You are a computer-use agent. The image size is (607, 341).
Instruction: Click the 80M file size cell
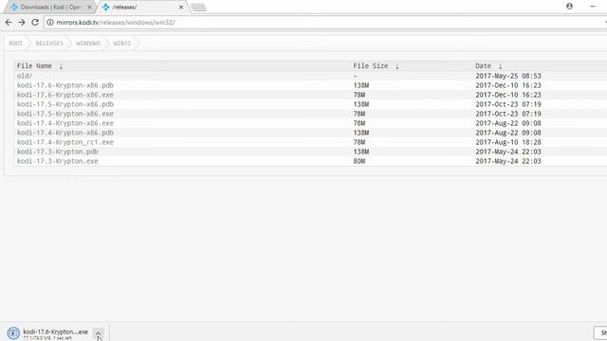point(359,161)
